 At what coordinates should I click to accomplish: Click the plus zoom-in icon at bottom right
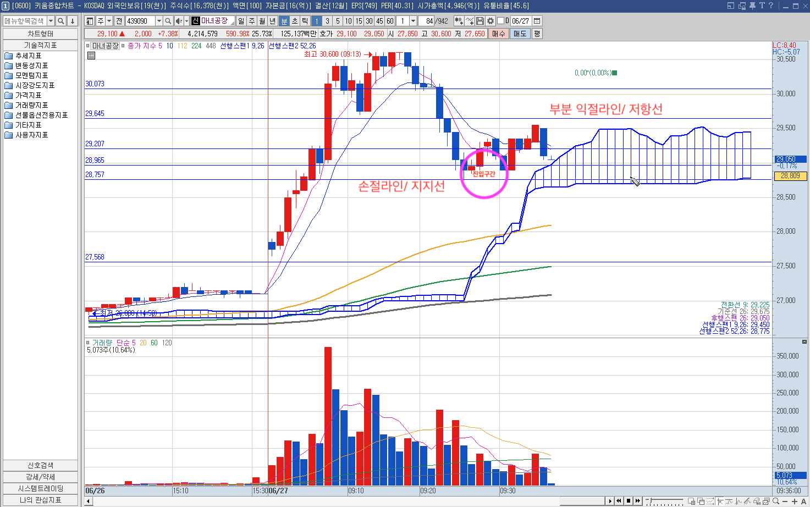click(795, 501)
